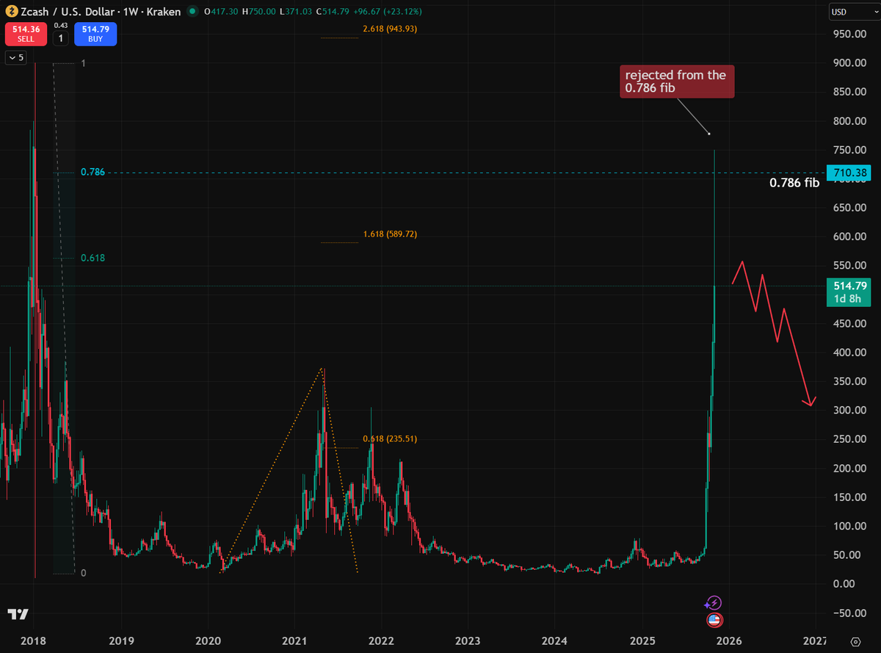Click the order quantity field showing 1

coord(60,37)
